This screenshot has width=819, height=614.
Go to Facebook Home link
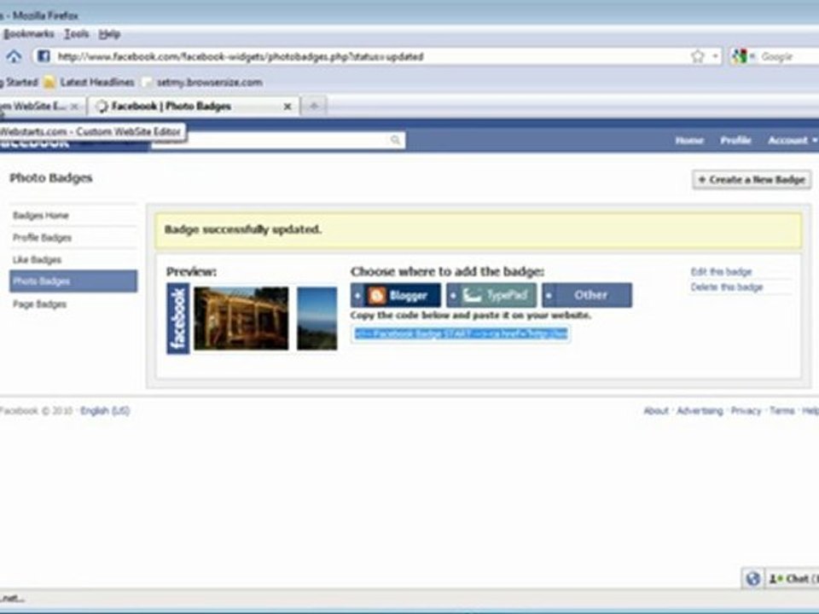pyautogui.click(x=689, y=140)
